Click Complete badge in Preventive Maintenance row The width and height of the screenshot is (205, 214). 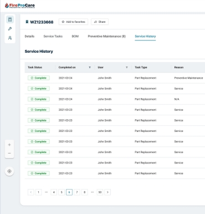pos(39,78)
